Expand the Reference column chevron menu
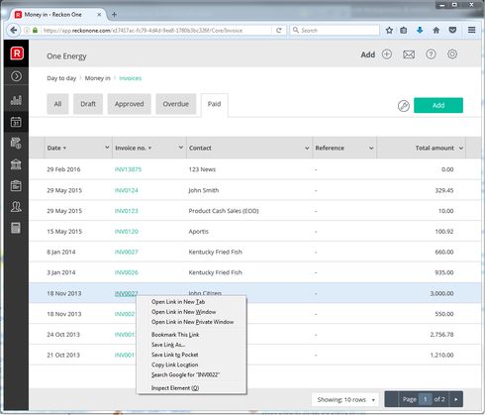This screenshot has height=415, width=485. (x=371, y=148)
